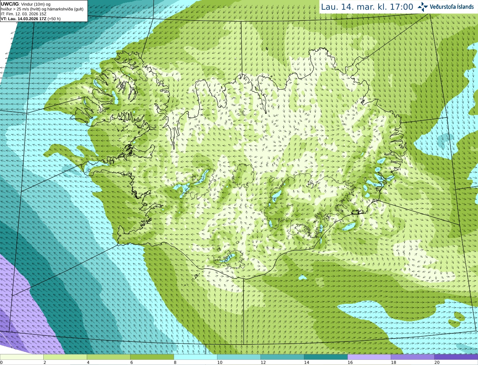The width and height of the screenshot is (478, 365).
Task: Click the scale label '16' on the color bar
Action: [x=350, y=362]
